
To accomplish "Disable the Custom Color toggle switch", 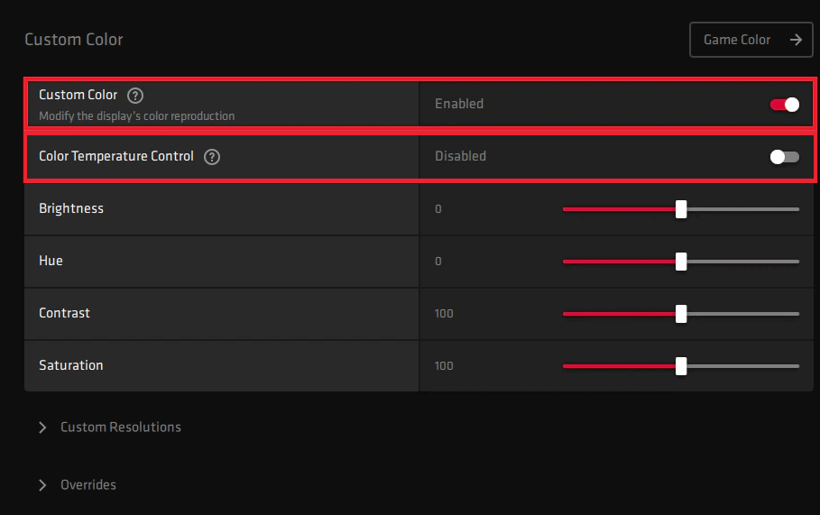I will click(x=784, y=105).
